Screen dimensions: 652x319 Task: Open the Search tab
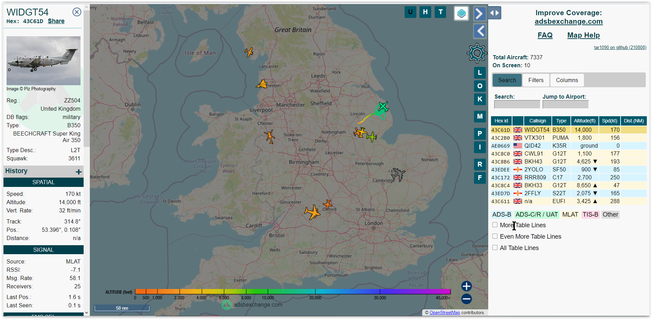tap(507, 80)
